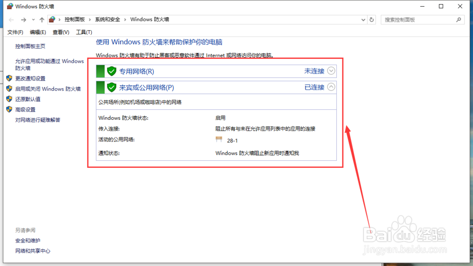Click the 公共场所 network description text
Viewport: 473px width, 266px height.
140,102
